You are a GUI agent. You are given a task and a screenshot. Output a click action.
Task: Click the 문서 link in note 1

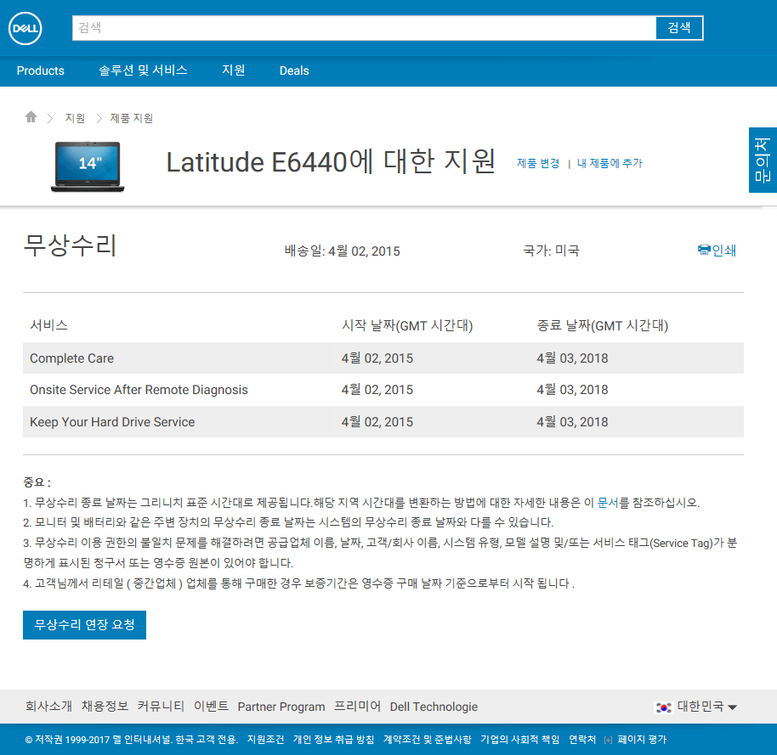(x=608, y=503)
